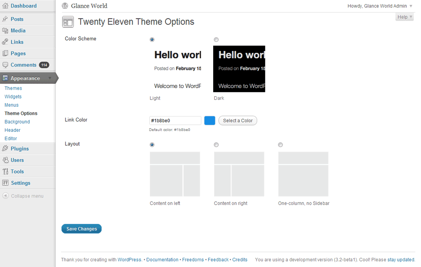
Task: Open the Documentation footer link
Action: pos(162,259)
